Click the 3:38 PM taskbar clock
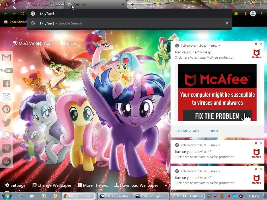 pos(254,196)
